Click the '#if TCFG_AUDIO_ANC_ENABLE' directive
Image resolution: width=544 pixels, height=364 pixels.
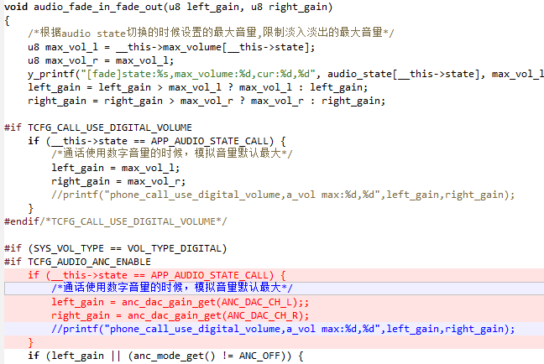(77, 262)
